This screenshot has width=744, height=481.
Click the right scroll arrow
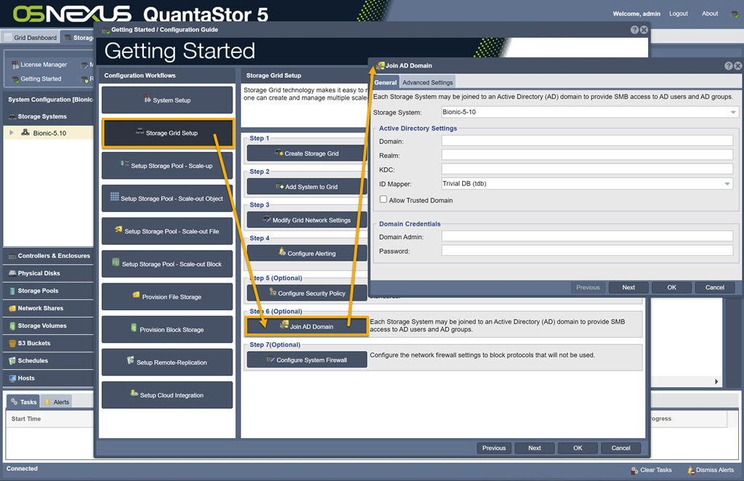point(716,381)
